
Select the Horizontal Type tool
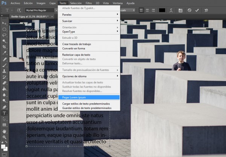point(5,113)
